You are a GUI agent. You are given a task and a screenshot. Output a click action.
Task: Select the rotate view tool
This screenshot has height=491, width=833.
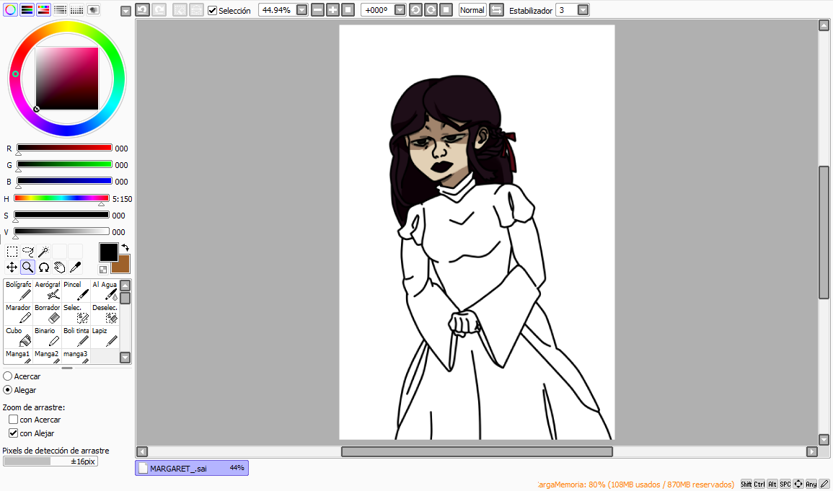click(43, 267)
